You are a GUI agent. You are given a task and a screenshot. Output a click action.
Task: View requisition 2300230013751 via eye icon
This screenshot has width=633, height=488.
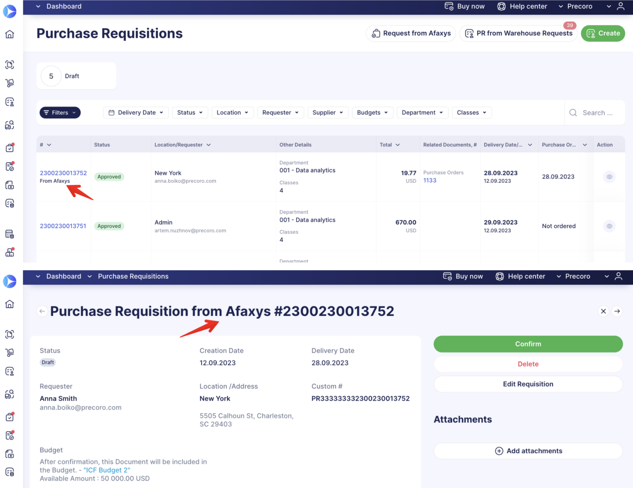[x=609, y=226]
